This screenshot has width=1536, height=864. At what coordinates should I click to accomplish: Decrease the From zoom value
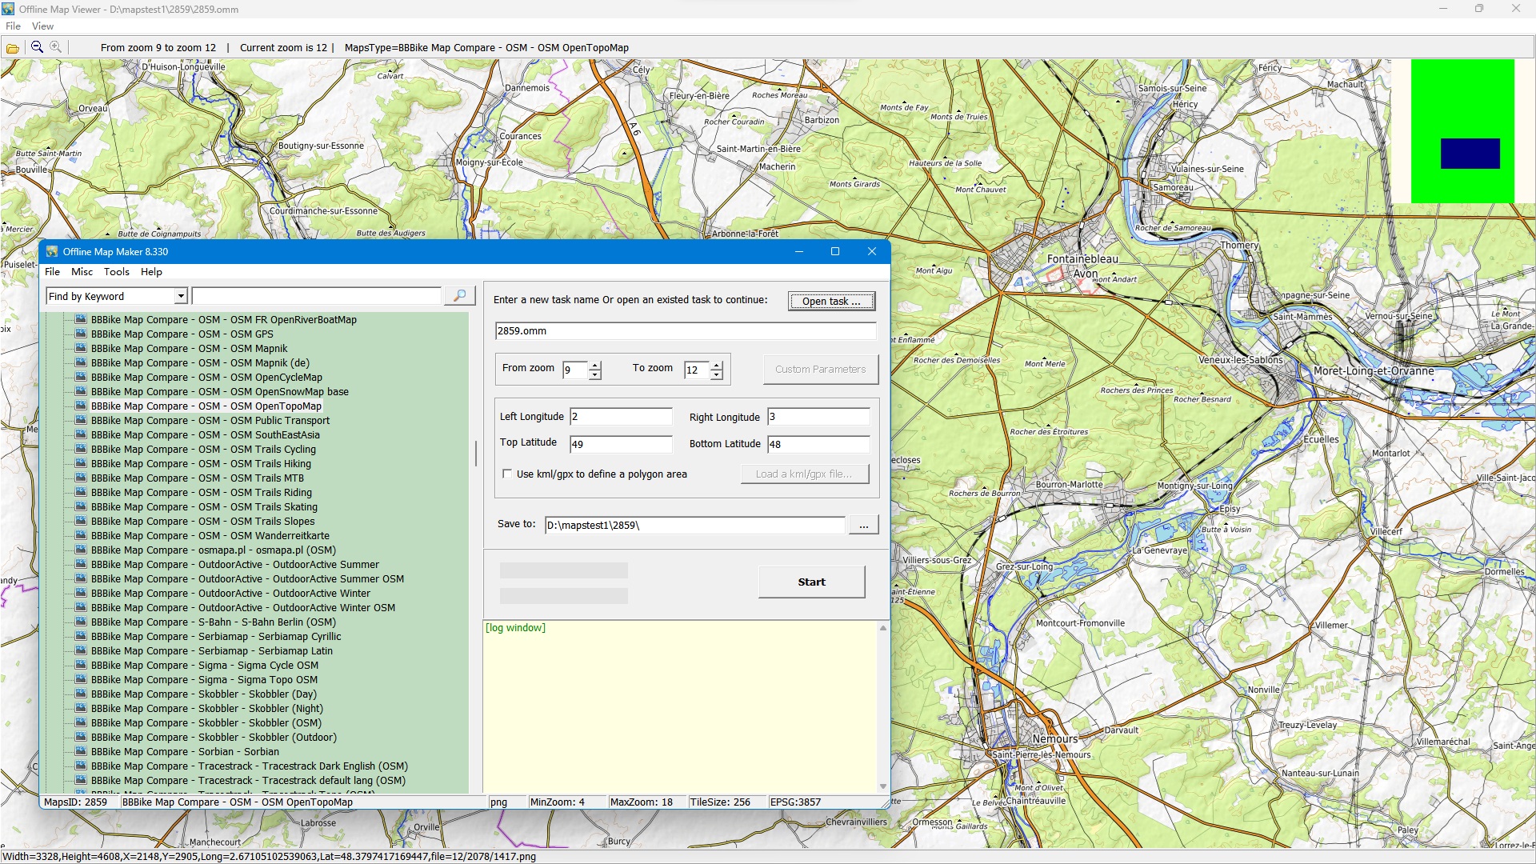[594, 374]
